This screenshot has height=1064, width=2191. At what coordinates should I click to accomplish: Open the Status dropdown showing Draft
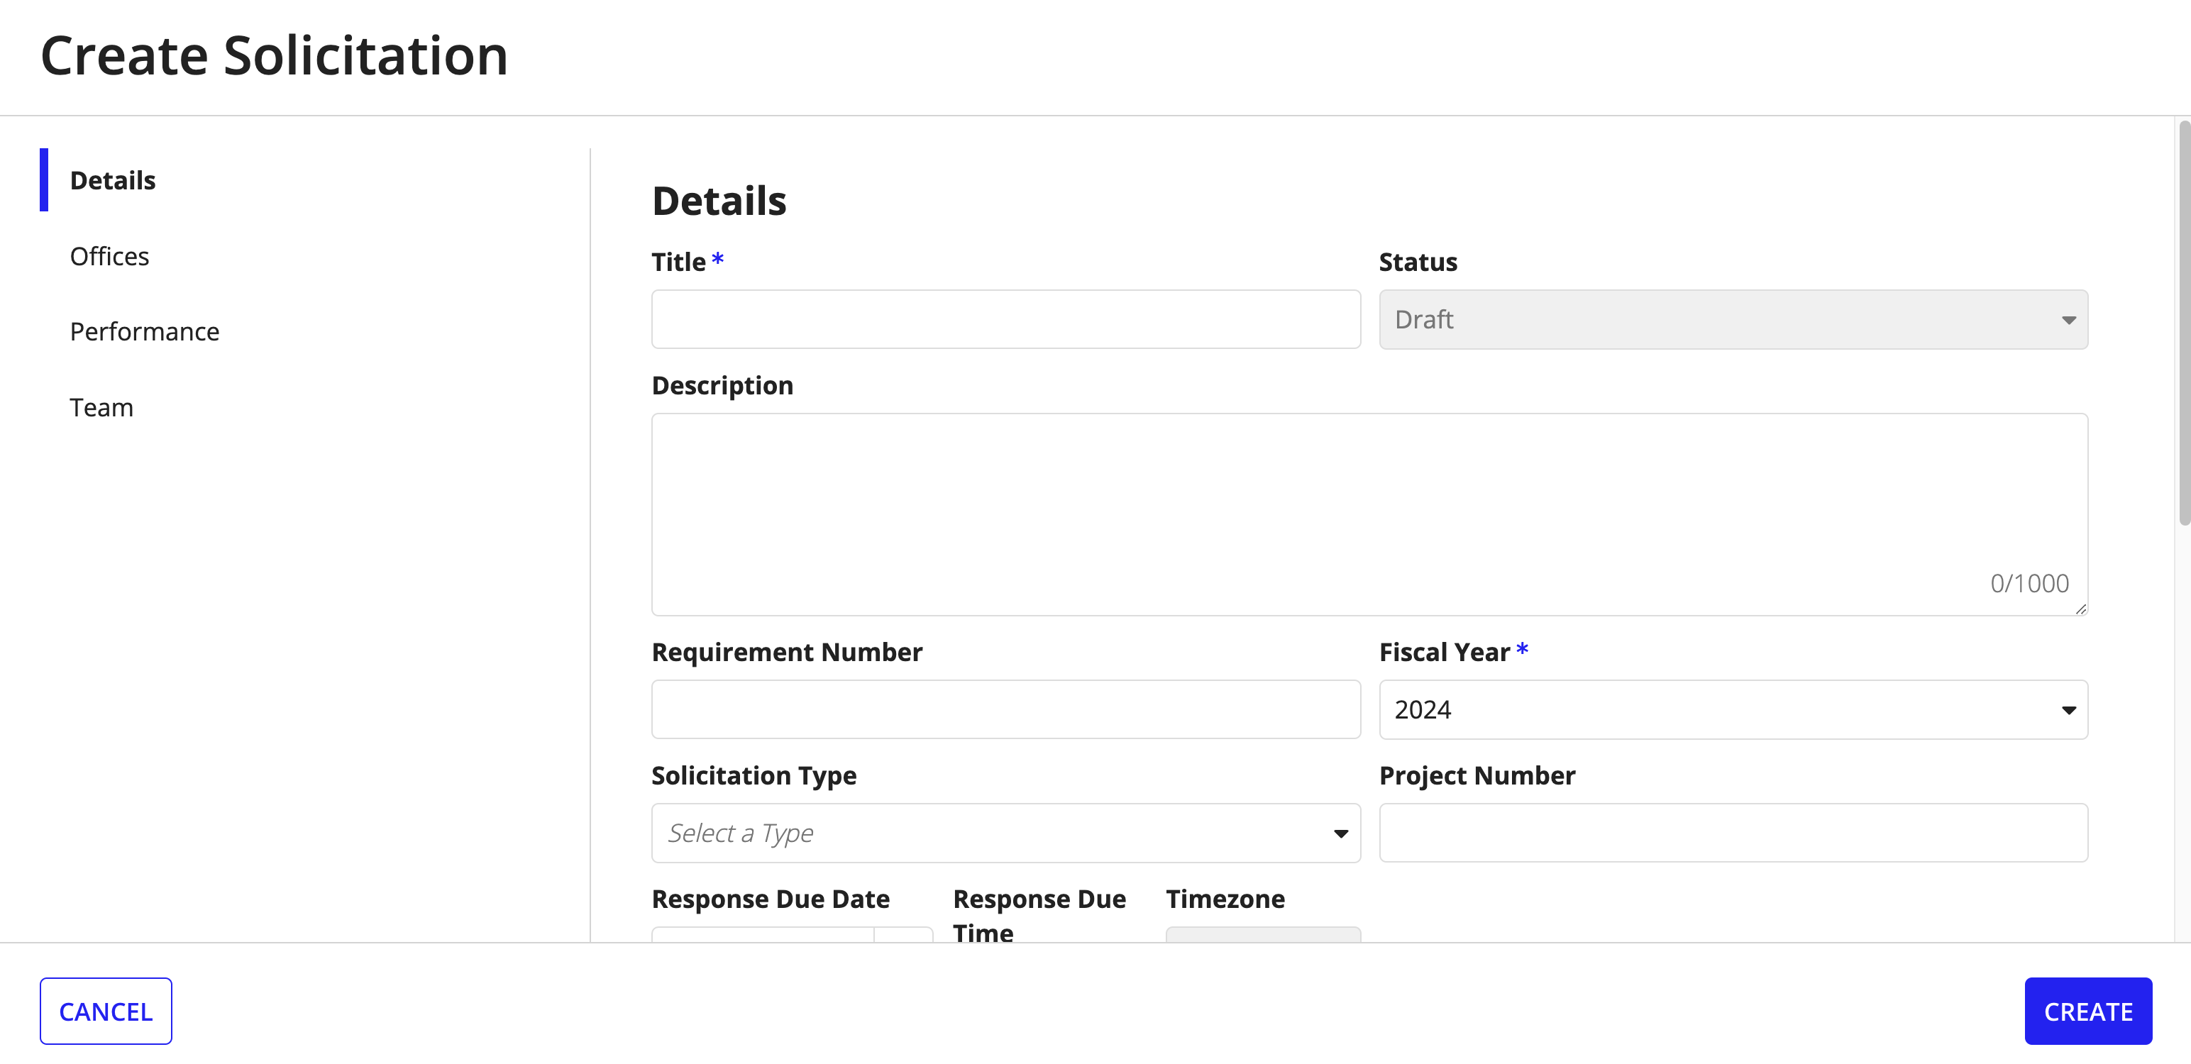1733,319
